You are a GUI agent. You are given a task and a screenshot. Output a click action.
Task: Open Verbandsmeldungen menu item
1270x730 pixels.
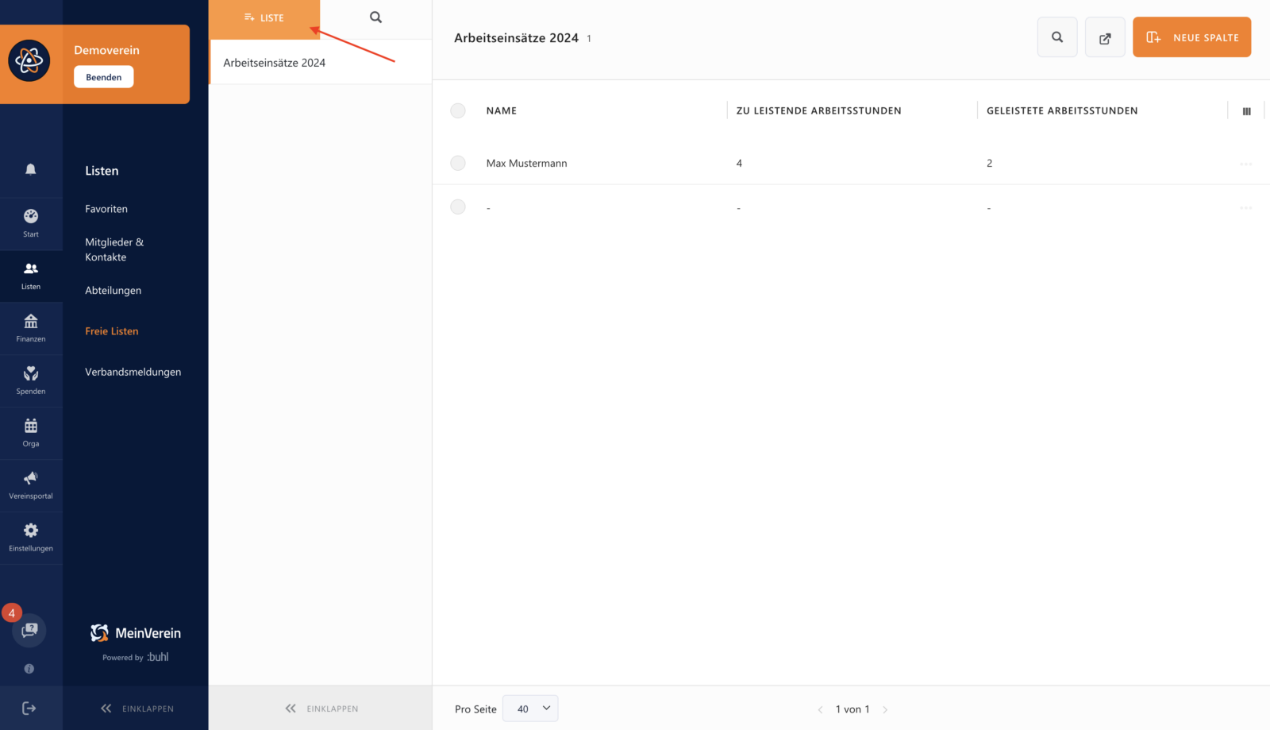pos(133,372)
